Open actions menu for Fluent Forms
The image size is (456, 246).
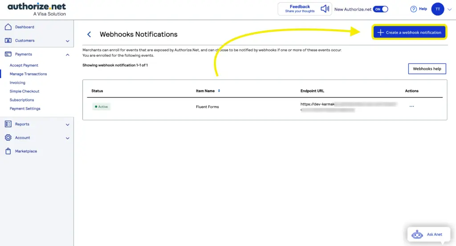pos(411,107)
